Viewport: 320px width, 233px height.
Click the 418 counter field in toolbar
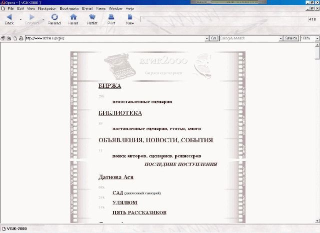pyautogui.click(x=313, y=19)
